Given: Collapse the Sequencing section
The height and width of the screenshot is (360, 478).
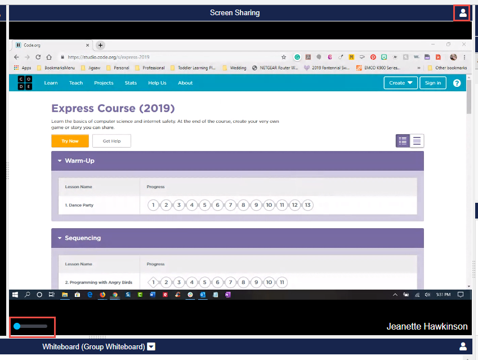Looking at the screenshot, I should 60,238.
